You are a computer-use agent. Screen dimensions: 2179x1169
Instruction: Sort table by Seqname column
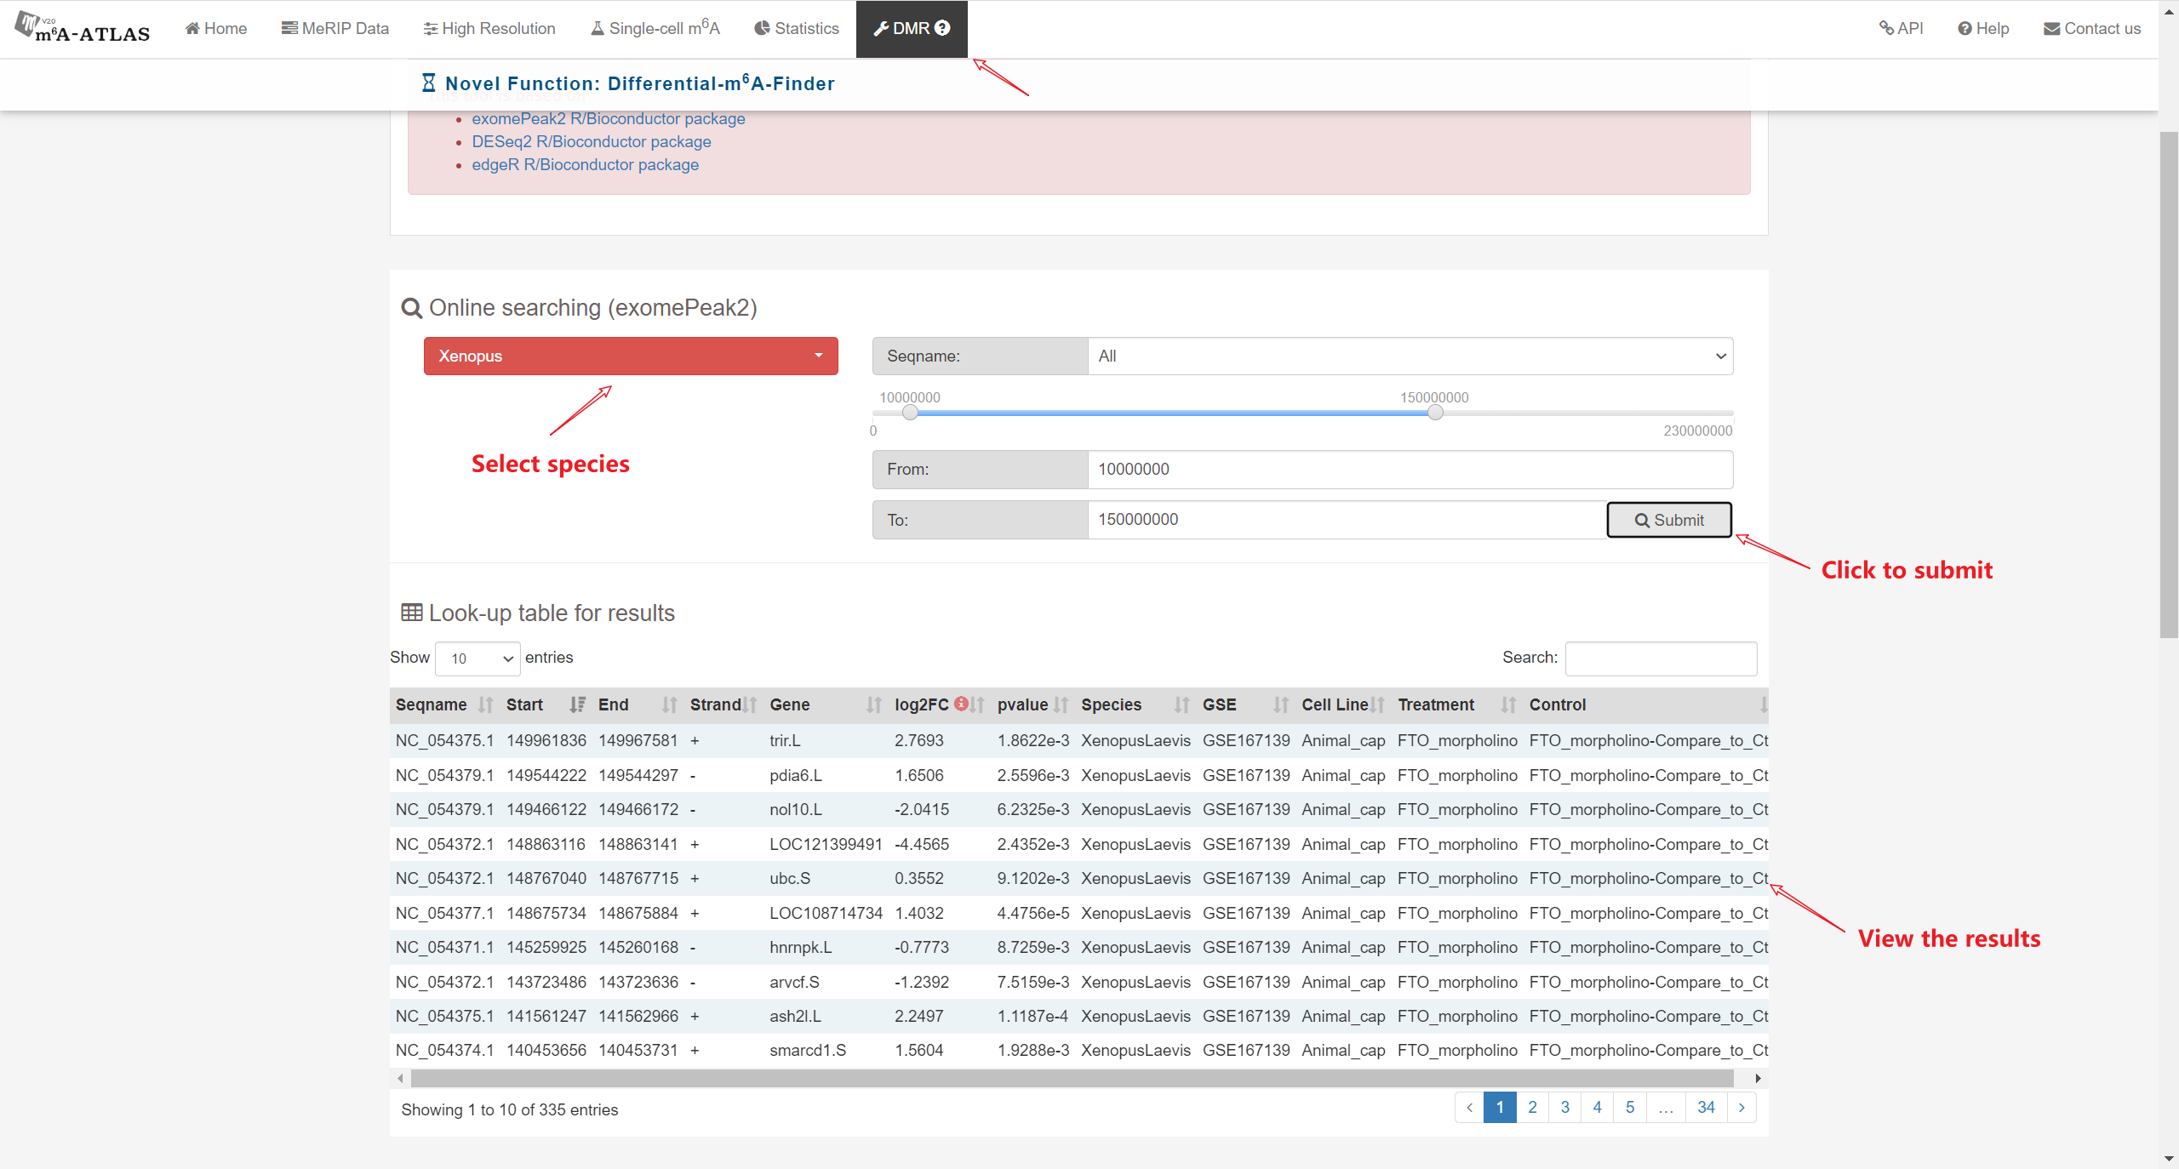[444, 704]
